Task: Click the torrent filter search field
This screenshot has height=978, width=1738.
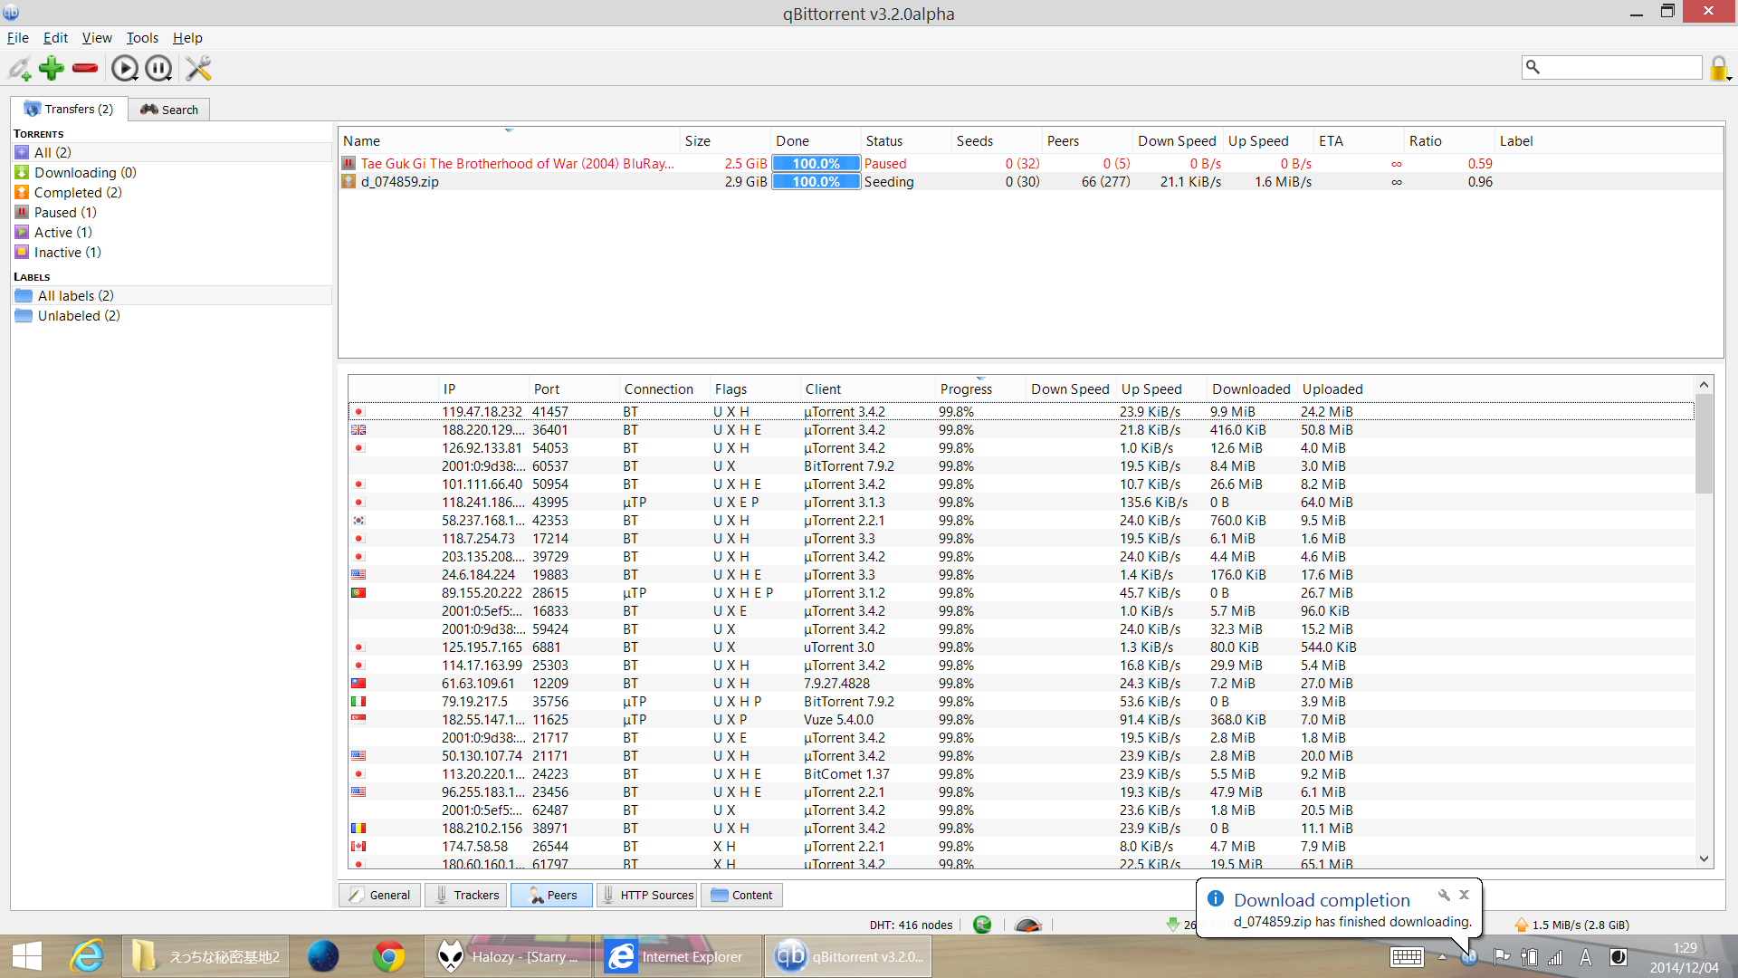Action: point(1612,67)
